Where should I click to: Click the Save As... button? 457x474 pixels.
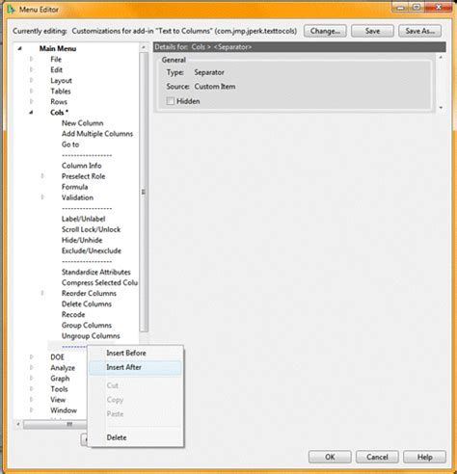pyautogui.click(x=419, y=31)
